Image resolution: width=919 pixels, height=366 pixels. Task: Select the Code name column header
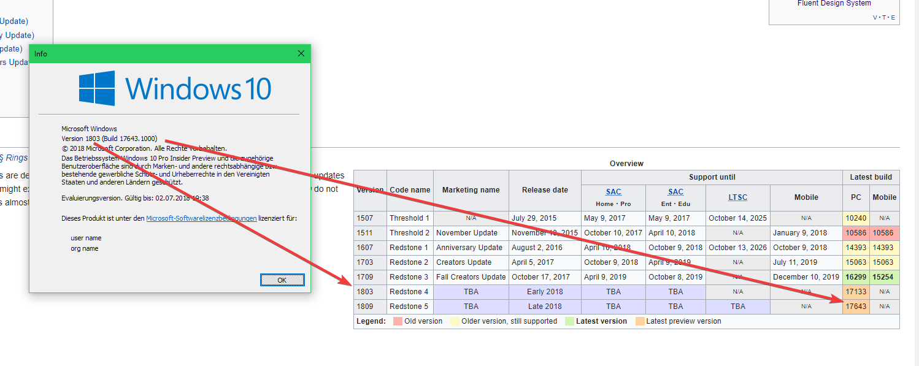pos(410,190)
